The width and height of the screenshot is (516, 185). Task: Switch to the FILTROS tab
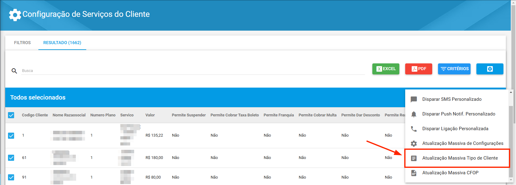point(22,43)
